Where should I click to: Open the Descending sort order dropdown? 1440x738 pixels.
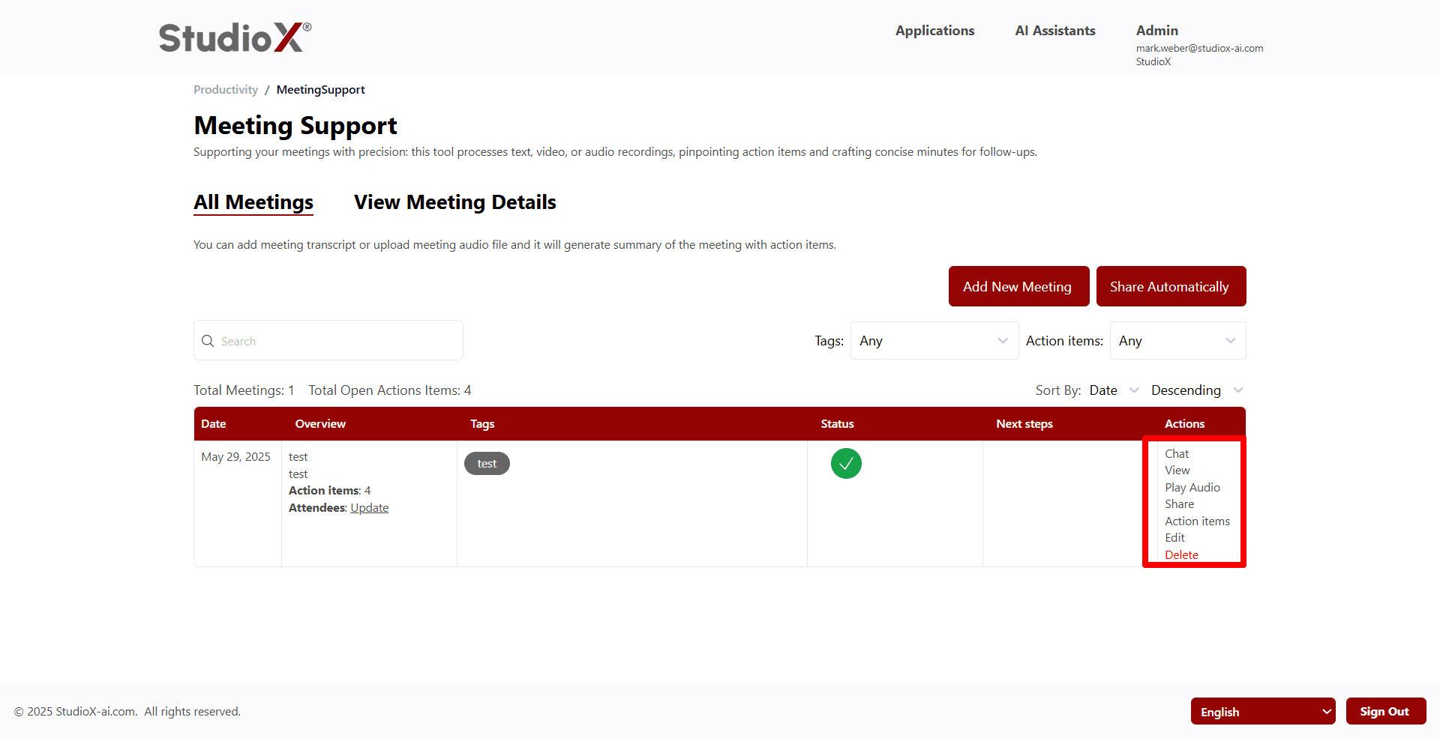coord(1195,390)
